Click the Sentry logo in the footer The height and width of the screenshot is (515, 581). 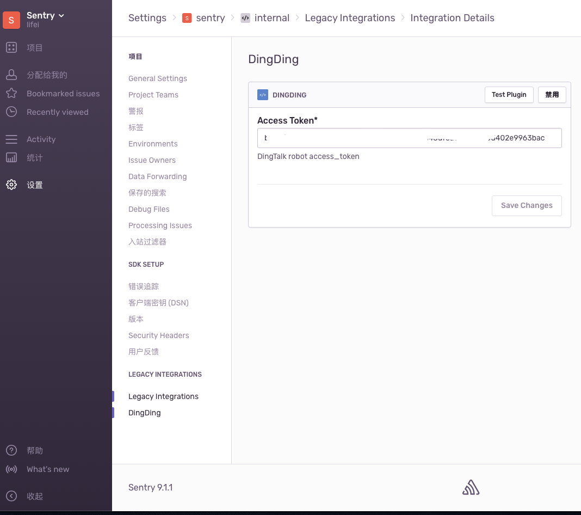pos(471,487)
